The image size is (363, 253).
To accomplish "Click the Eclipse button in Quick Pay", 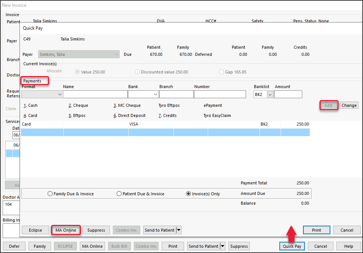I will [35, 230].
